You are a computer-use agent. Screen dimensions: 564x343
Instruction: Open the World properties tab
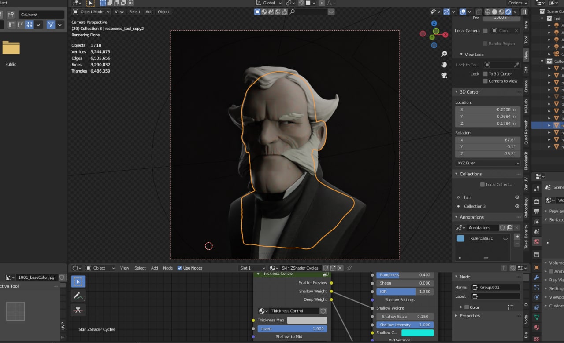[x=537, y=241]
